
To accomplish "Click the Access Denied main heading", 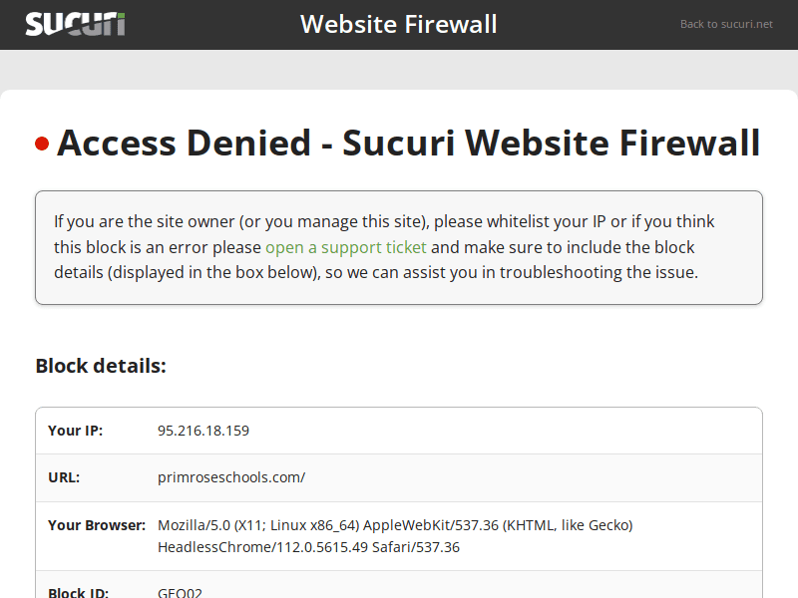I will click(408, 144).
